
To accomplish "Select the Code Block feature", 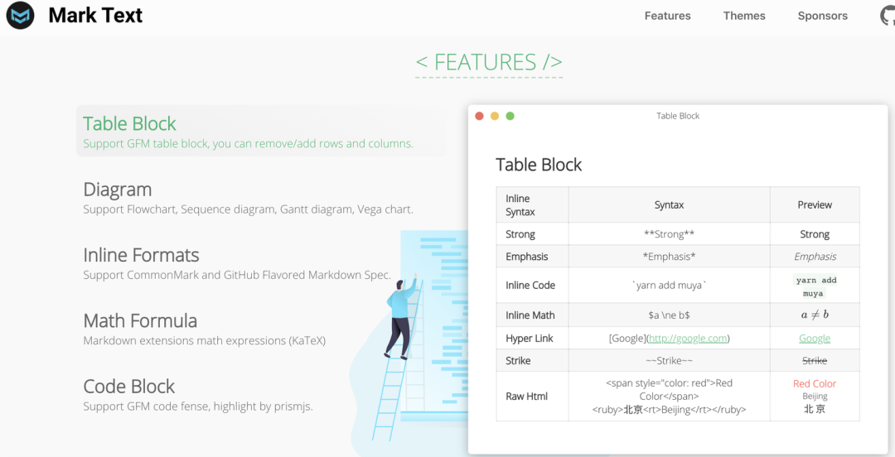I will tap(129, 387).
